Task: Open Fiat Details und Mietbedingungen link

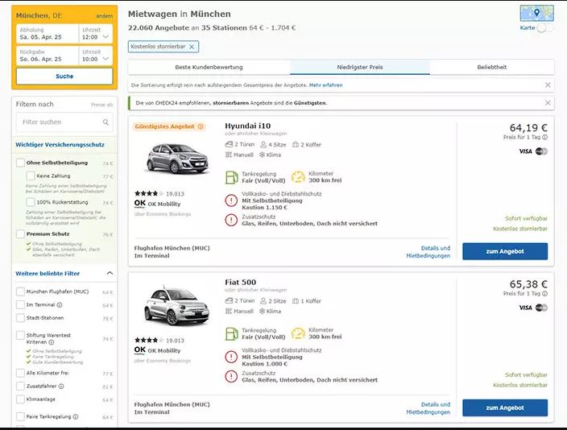Action: click(428, 408)
